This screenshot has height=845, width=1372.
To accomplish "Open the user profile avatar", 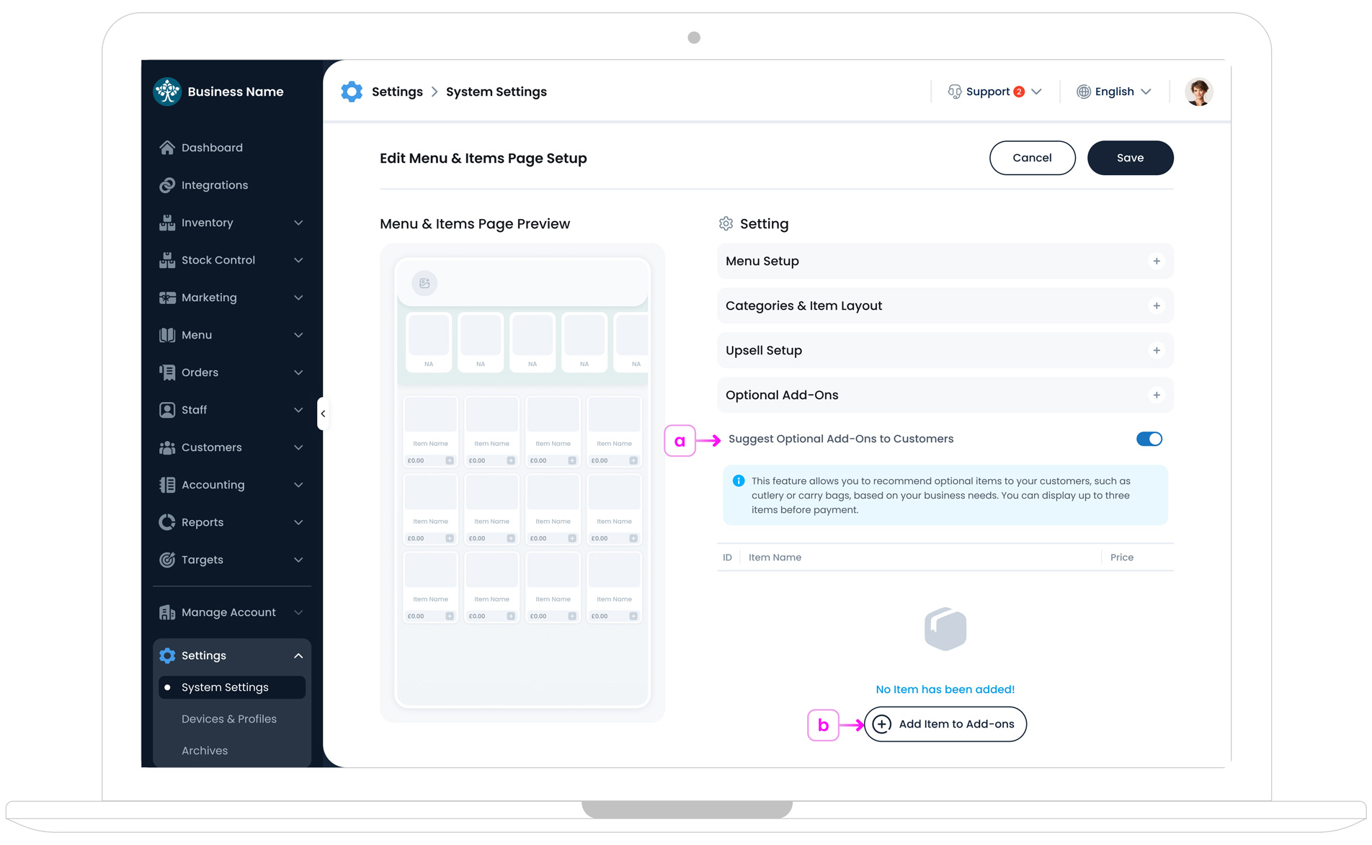I will click(x=1198, y=91).
